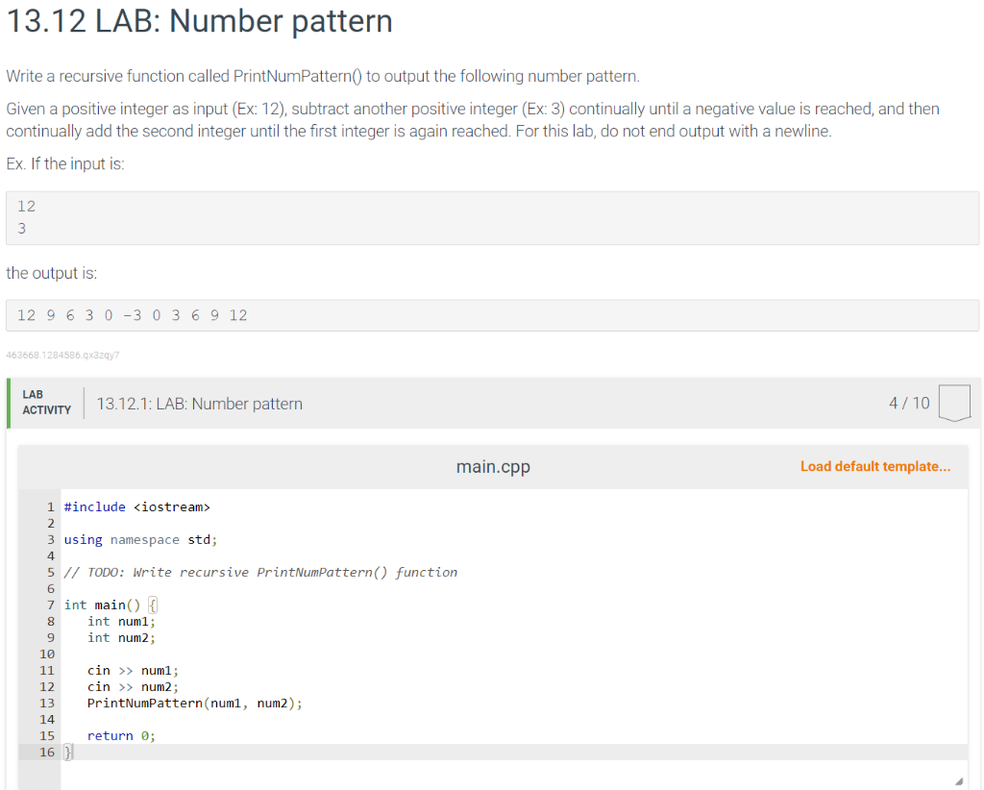Click line number 2 in the gutter
This screenshot has height=790, width=984.
pos(51,524)
